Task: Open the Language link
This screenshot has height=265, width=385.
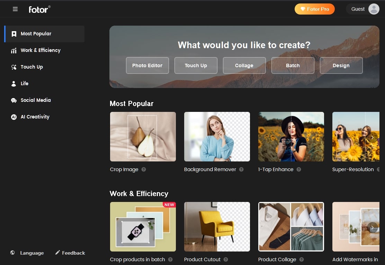Action: tap(32, 253)
